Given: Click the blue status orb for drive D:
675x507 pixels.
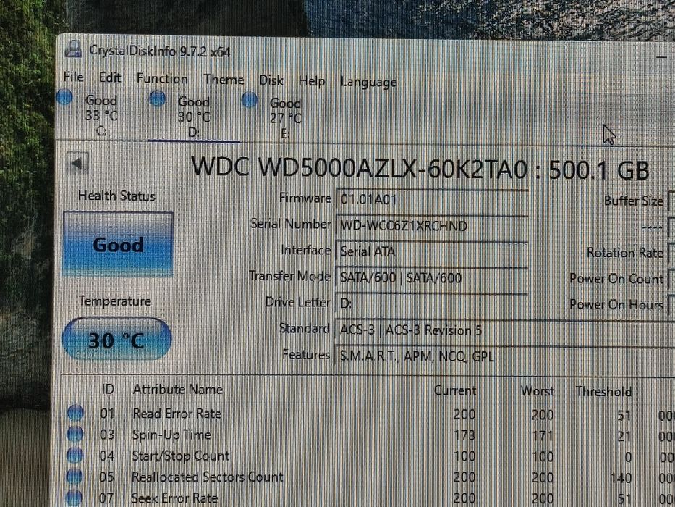Looking at the screenshot, I should (x=157, y=99).
